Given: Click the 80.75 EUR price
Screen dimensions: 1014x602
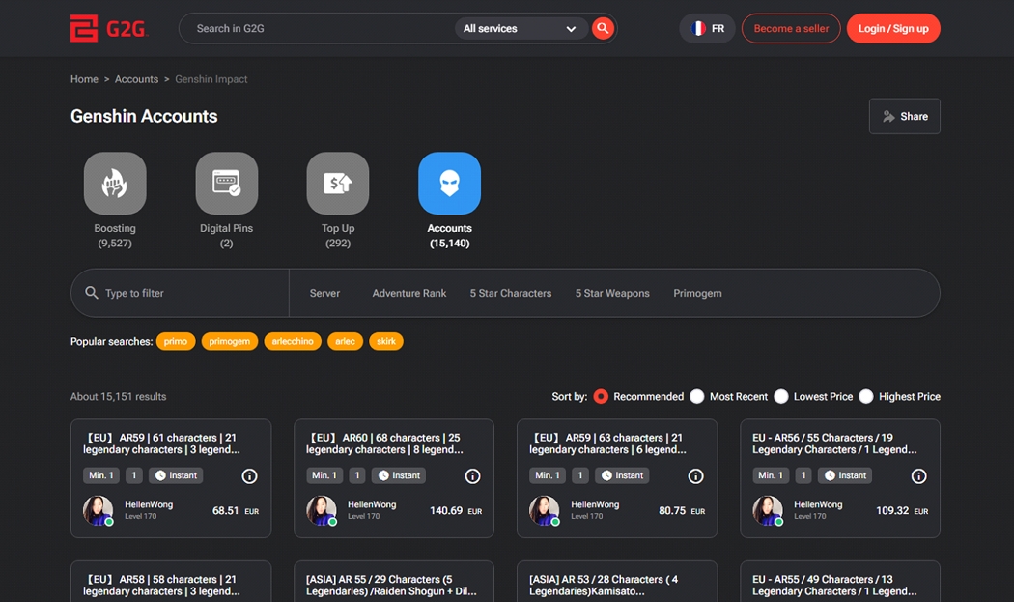Looking at the screenshot, I should pyautogui.click(x=682, y=511).
